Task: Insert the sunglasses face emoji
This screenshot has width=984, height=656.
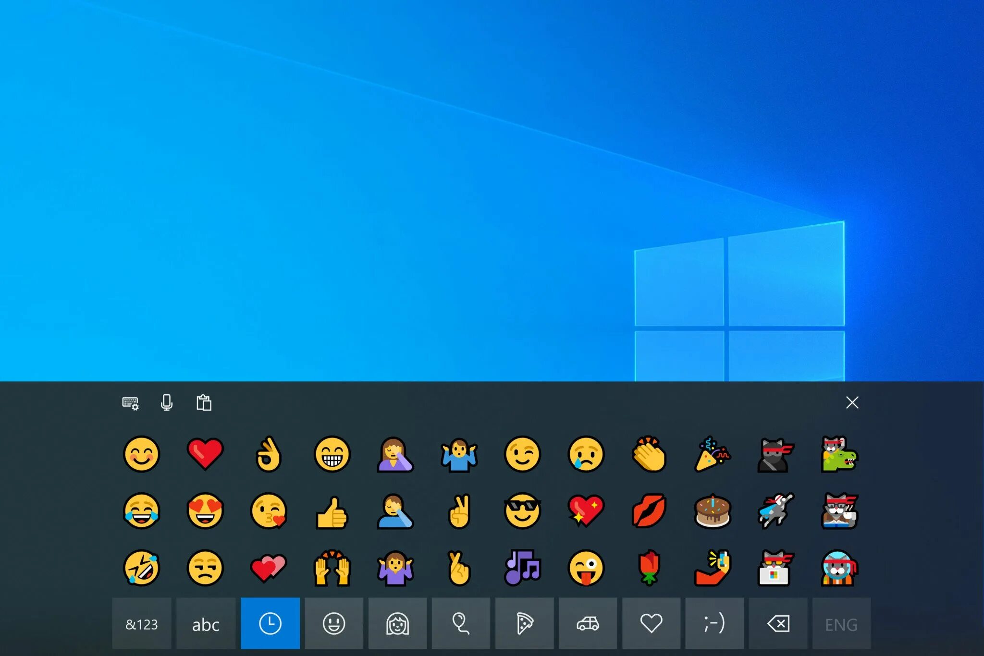Action: coord(522,511)
